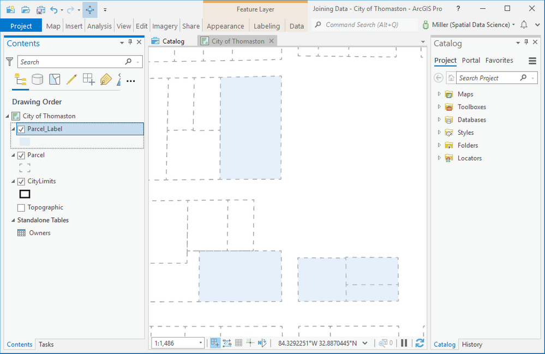Viewport: 545px width, 354px height.
Task: Disable the CityLimits layer visibility
Action: click(22, 181)
